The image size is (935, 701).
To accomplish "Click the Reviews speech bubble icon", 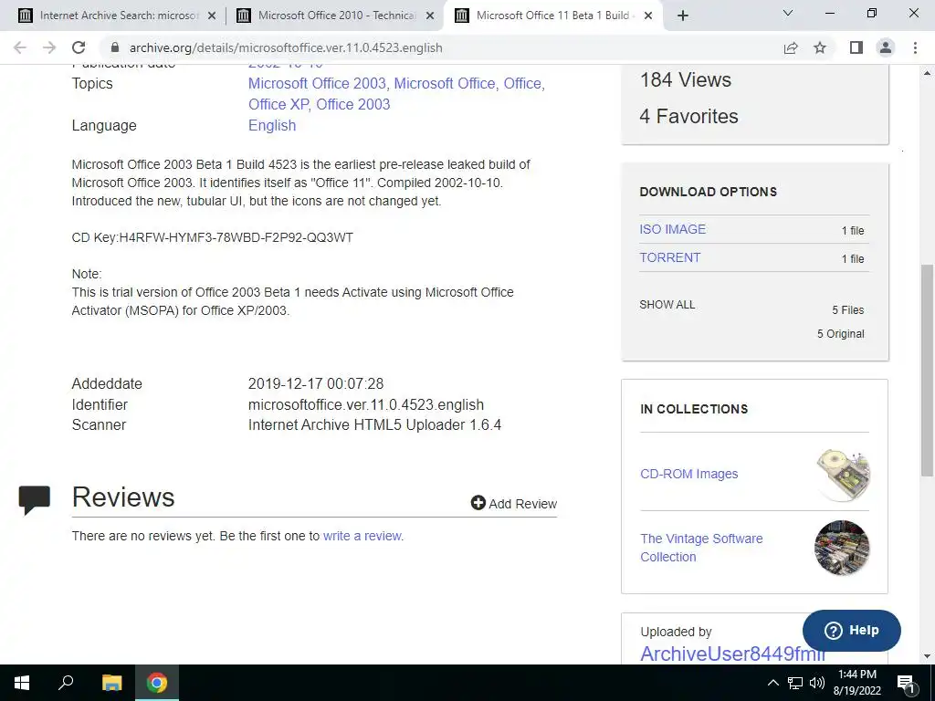I will pos(35,500).
